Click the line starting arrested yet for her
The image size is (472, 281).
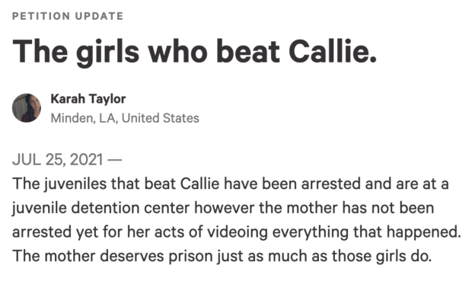point(237,232)
